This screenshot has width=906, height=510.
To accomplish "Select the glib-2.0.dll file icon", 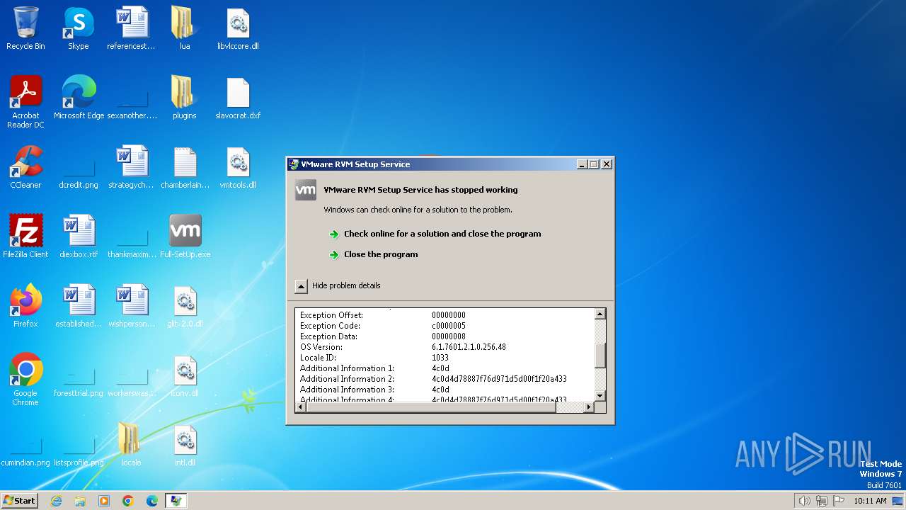I will pyautogui.click(x=185, y=307).
